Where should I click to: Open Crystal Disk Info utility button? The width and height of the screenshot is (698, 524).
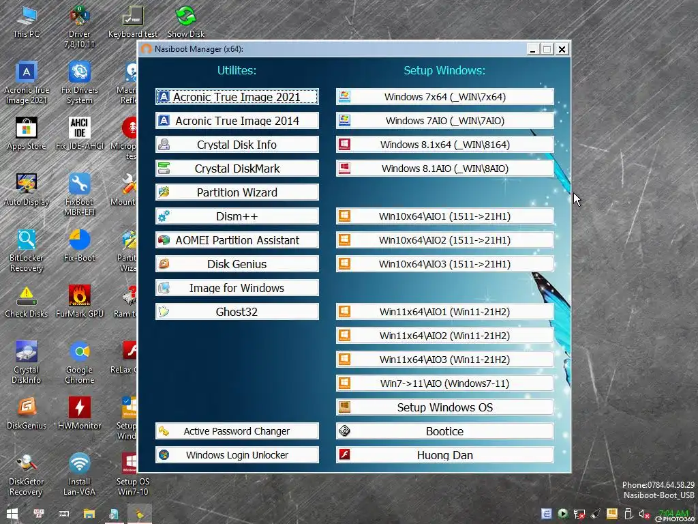coord(237,145)
